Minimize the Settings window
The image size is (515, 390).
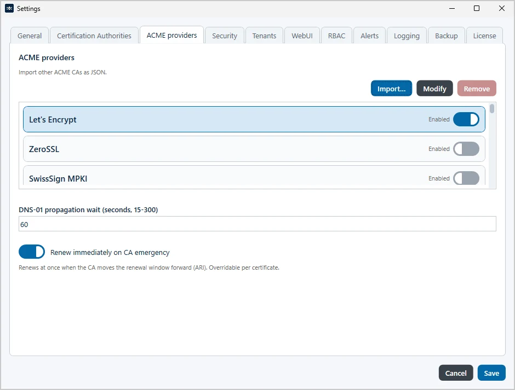coord(452,9)
